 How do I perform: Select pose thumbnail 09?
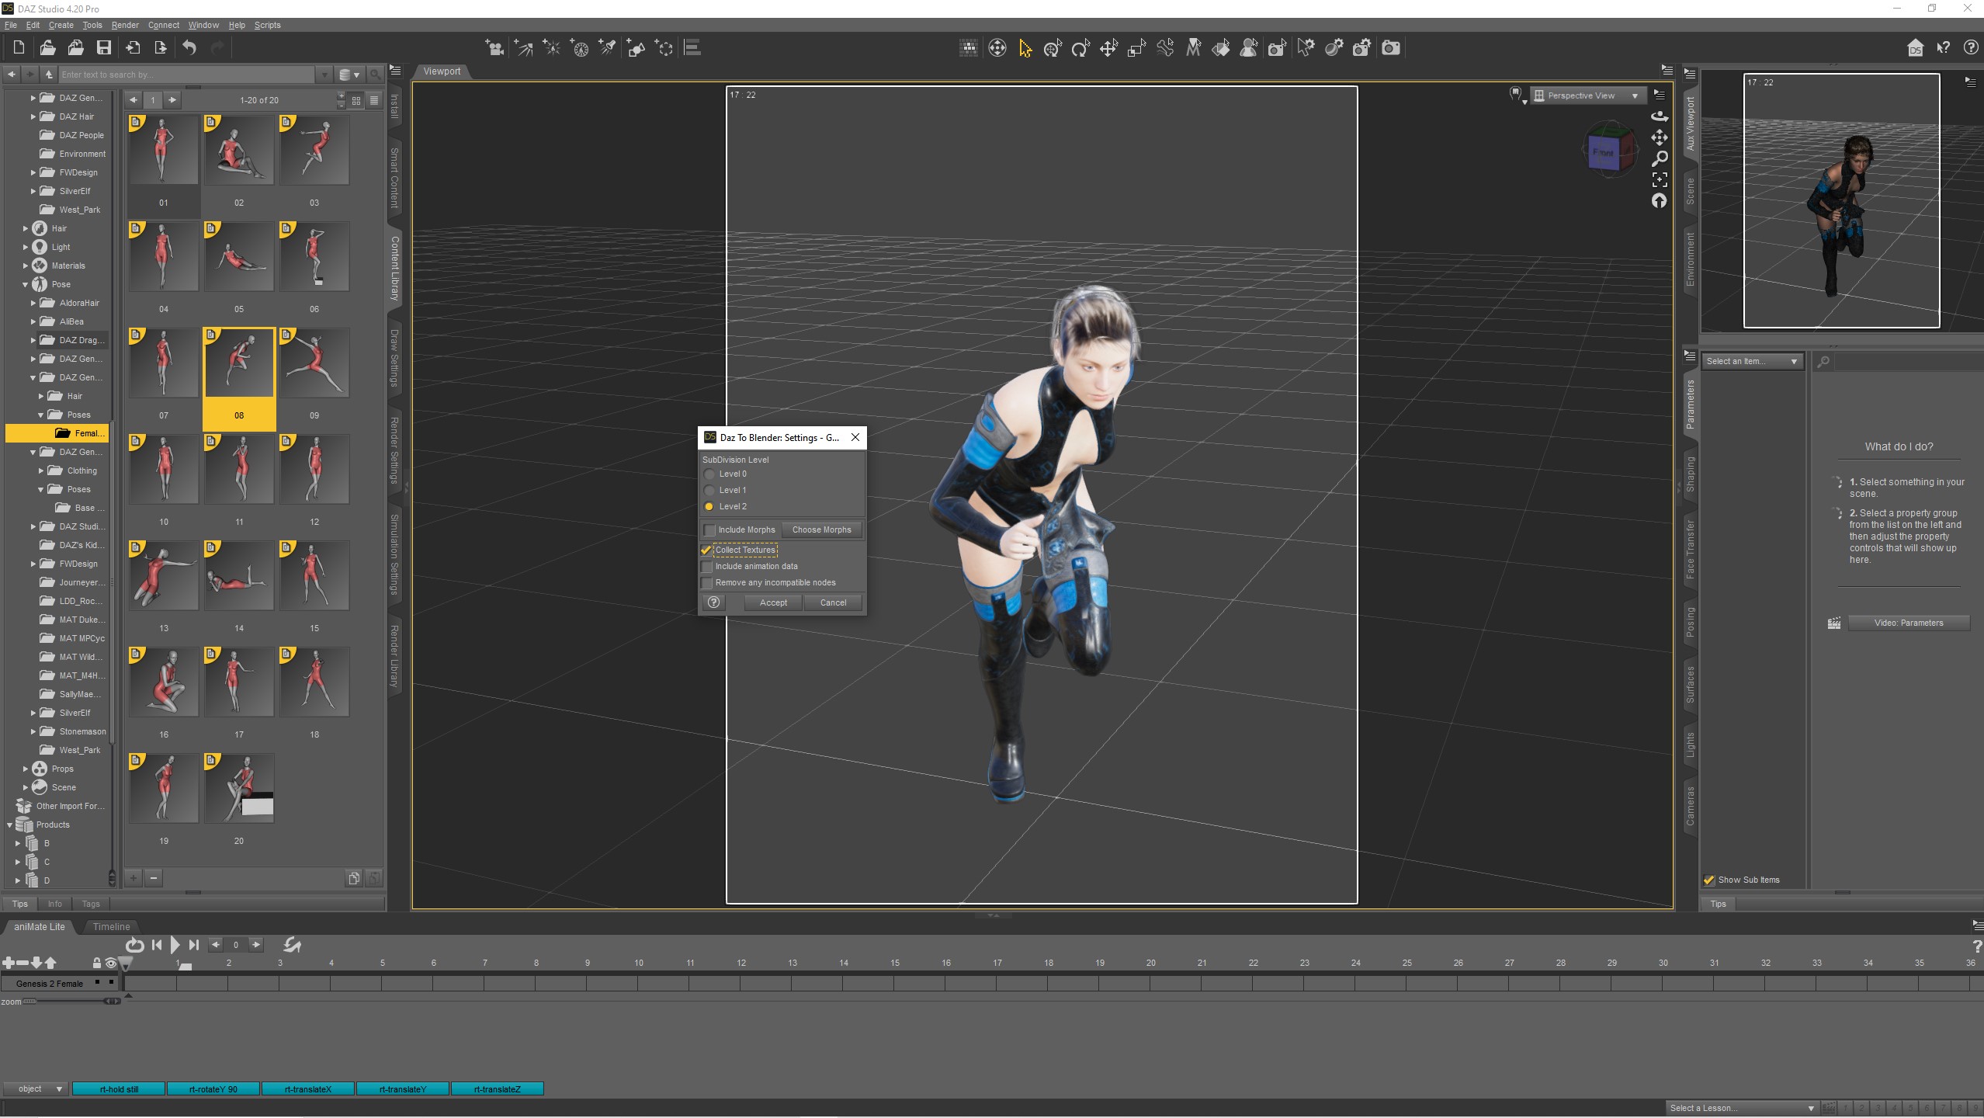pos(314,363)
